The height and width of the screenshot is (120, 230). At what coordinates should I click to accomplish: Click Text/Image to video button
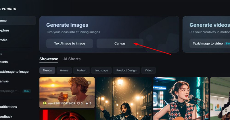(x=208, y=43)
